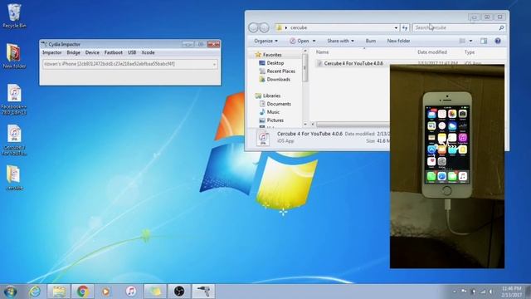This screenshot has width=531, height=299.
Task: Open Google Chrome from taskbar
Action: (x=83, y=292)
